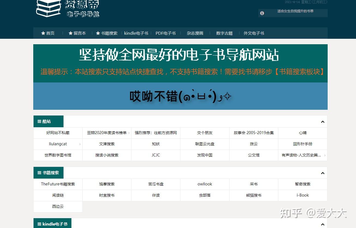
Task: Open the TheFuture书籍搜索 link
Action: click(58, 184)
